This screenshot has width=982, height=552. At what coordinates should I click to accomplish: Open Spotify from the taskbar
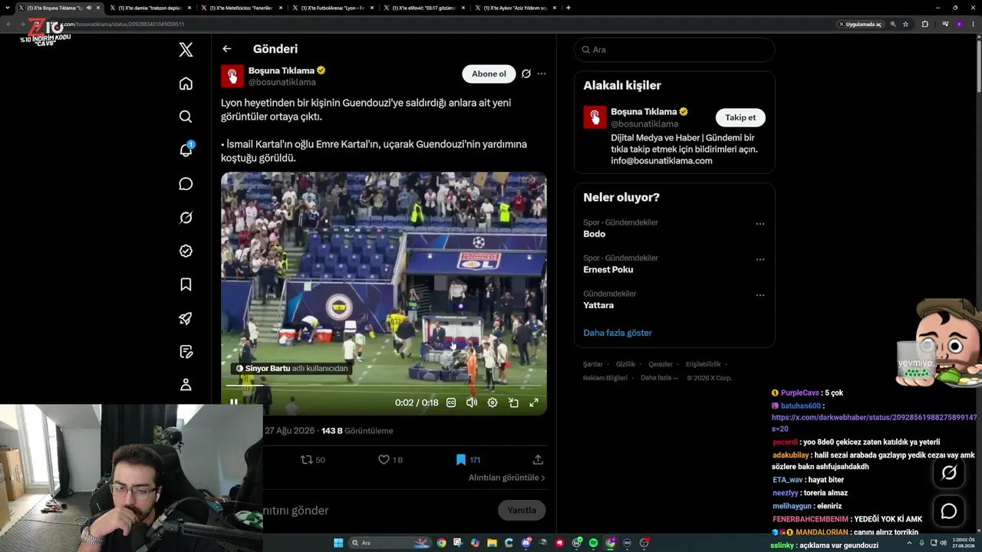point(593,543)
